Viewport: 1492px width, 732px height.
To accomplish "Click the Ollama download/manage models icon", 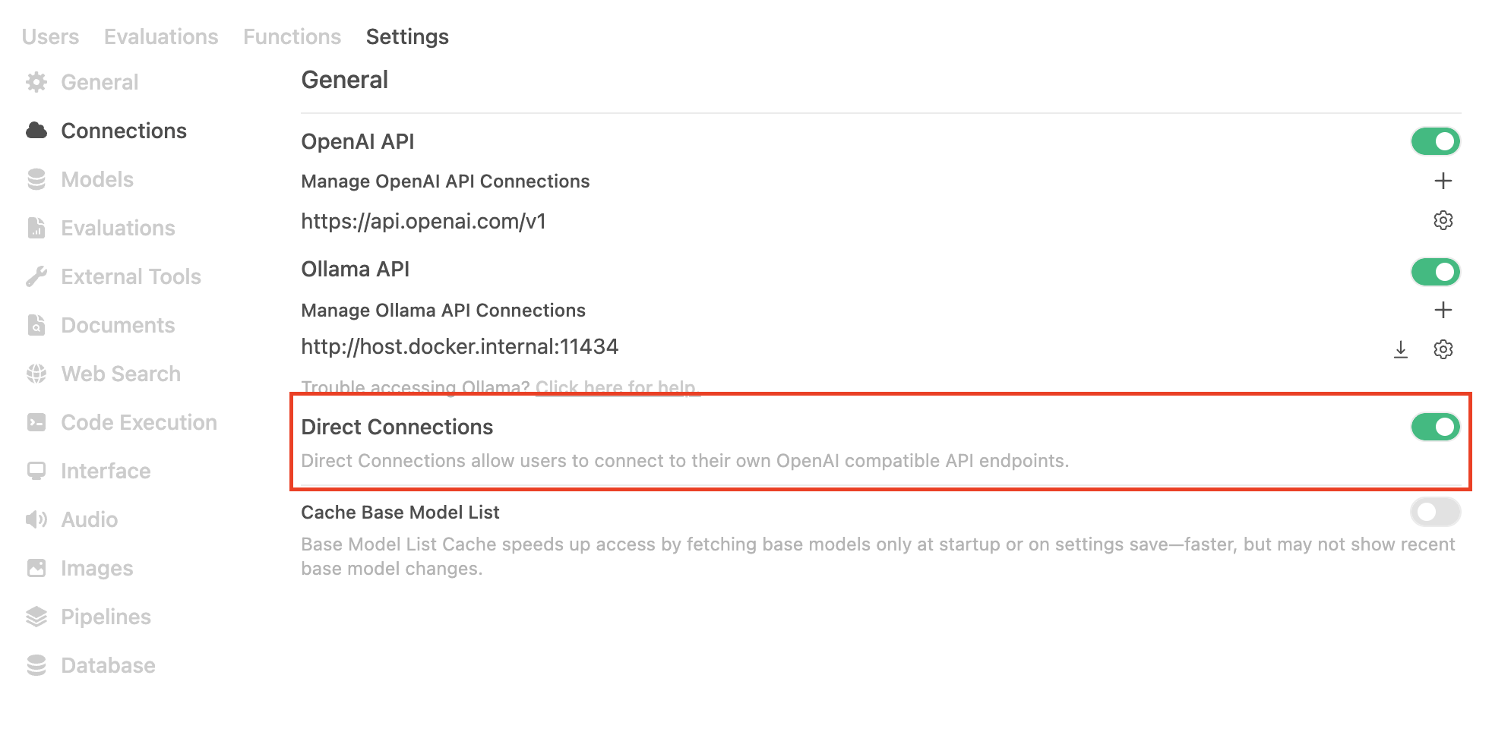I will [x=1401, y=349].
